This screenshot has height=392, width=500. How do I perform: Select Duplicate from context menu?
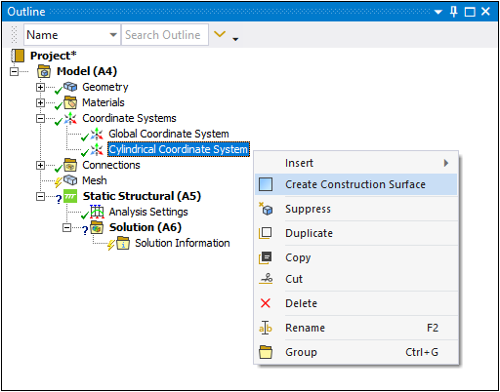356,233
